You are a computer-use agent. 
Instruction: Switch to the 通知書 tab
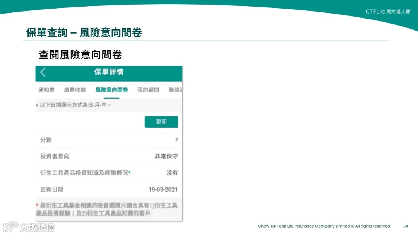(46, 90)
